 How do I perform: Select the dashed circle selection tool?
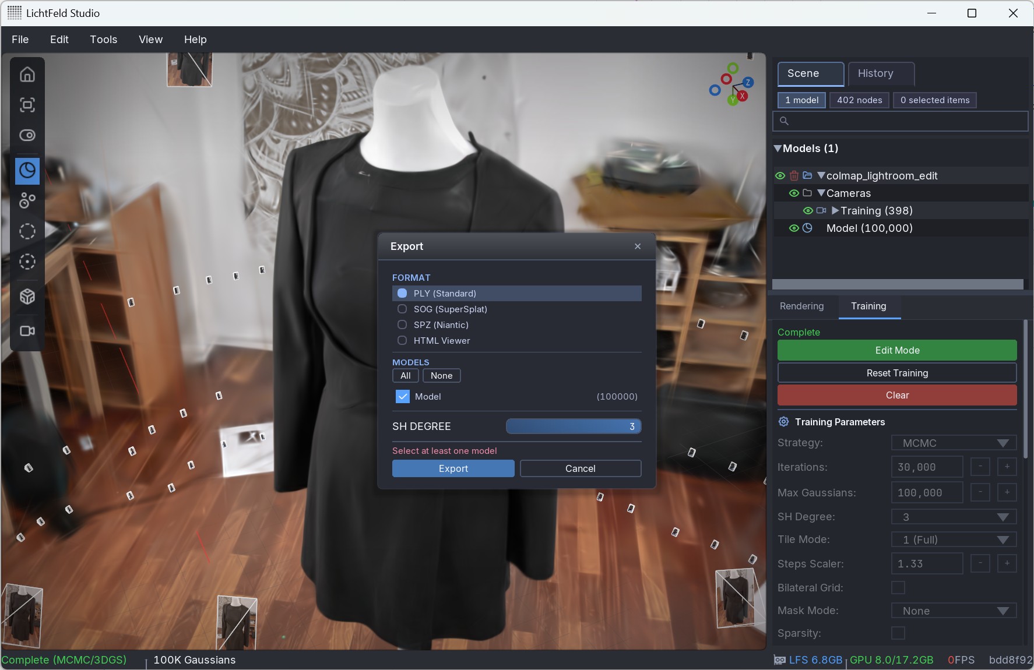27,231
